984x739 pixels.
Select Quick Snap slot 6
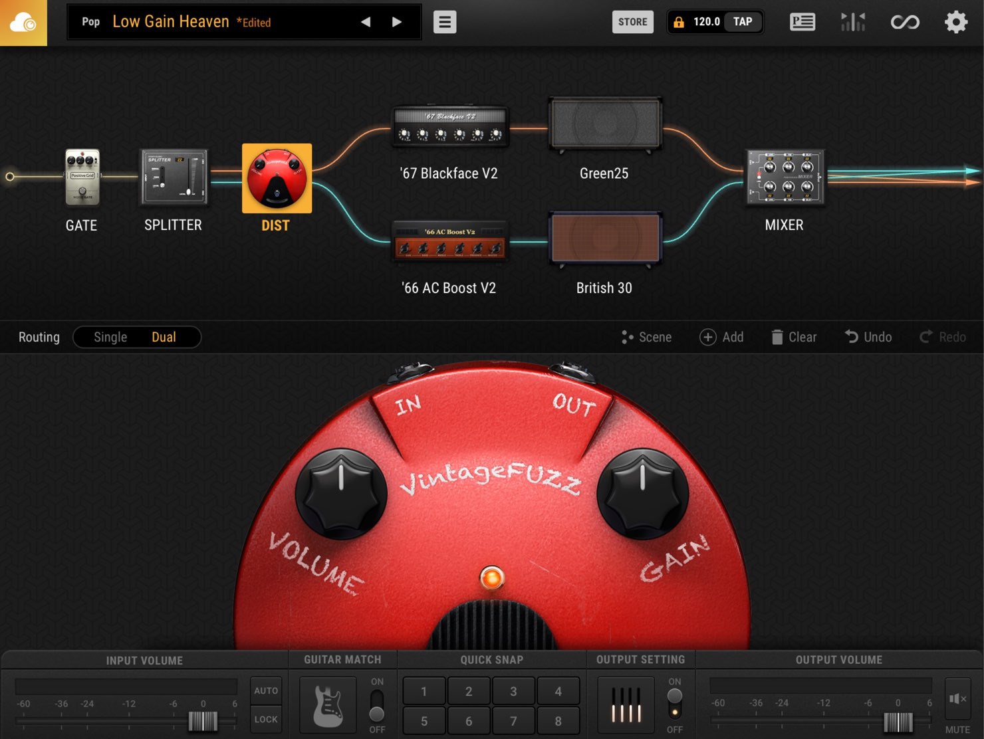coord(469,720)
